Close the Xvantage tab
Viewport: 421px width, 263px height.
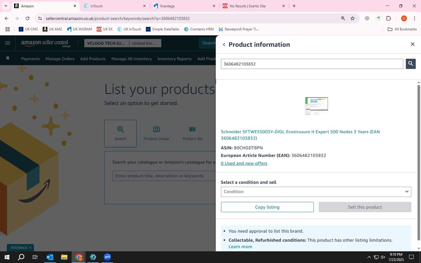click(214, 6)
